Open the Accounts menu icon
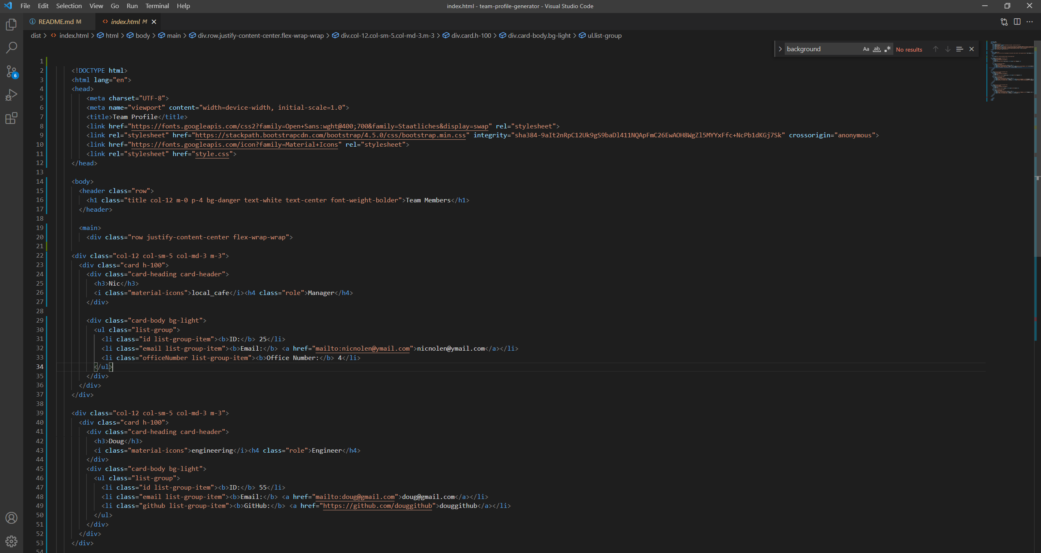 coord(11,518)
